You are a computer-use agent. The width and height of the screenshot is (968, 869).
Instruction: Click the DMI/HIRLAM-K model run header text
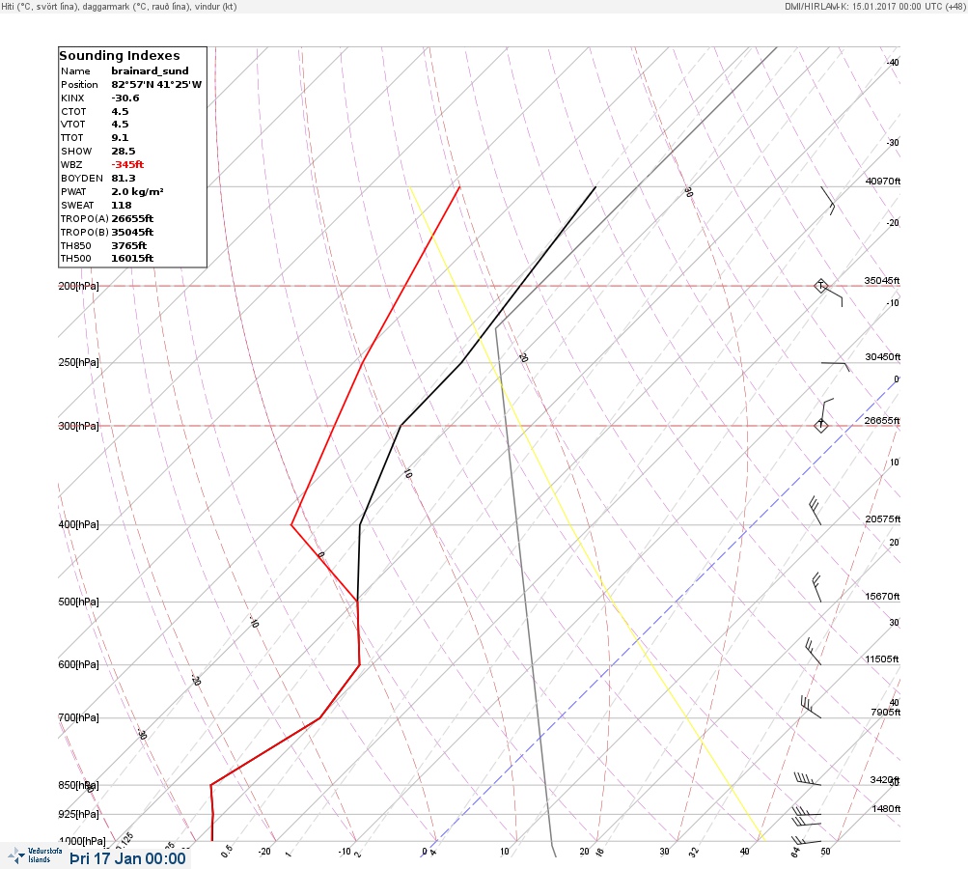tap(874, 6)
